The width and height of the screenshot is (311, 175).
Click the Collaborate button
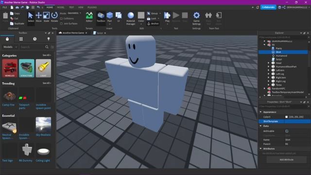268,7
